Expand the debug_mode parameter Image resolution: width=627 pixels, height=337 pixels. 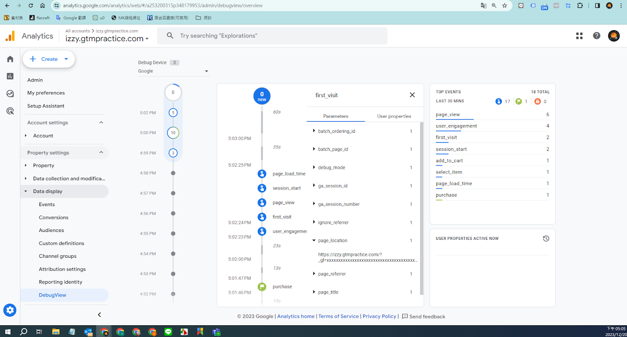coord(314,167)
